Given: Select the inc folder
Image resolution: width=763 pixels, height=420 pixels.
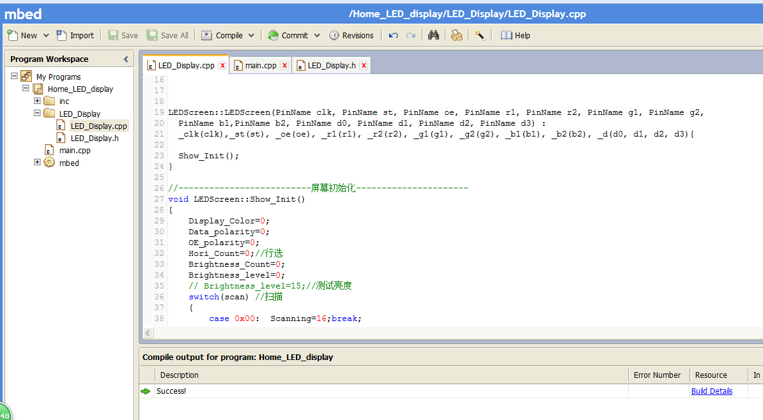Looking at the screenshot, I should pos(65,101).
